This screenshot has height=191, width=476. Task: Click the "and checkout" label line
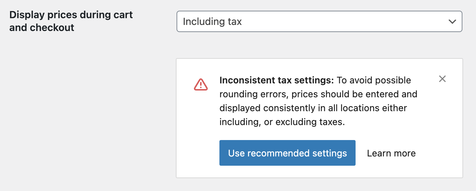coord(42,28)
